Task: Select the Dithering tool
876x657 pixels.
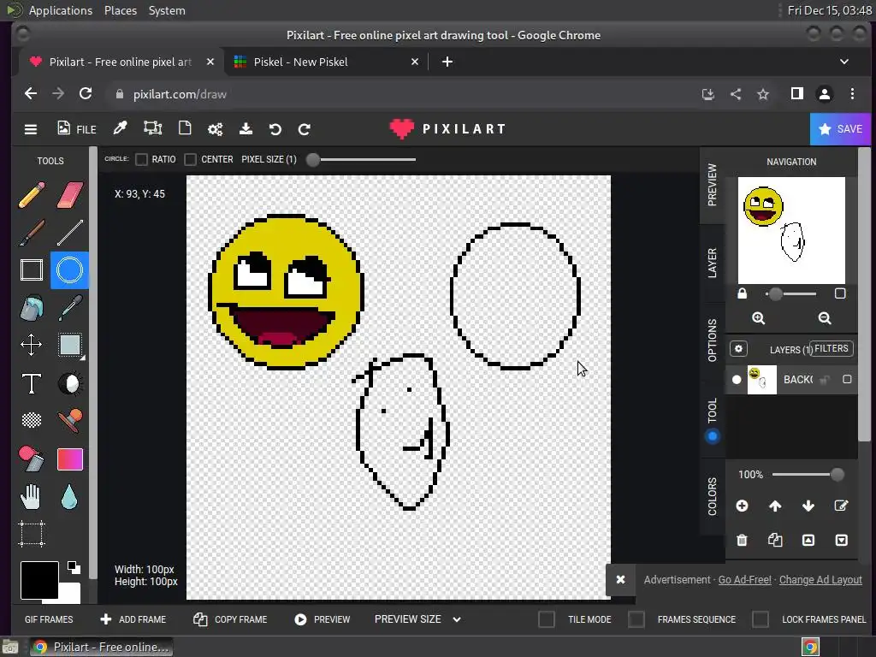Action: tap(32, 419)
